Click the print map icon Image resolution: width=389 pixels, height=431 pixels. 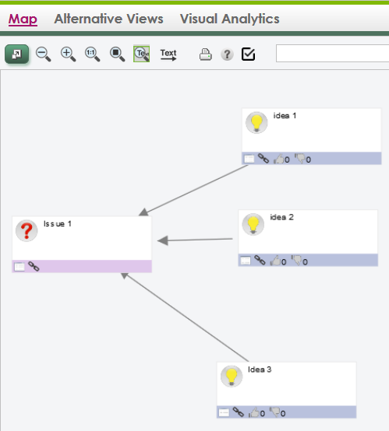tap(206, 54)
